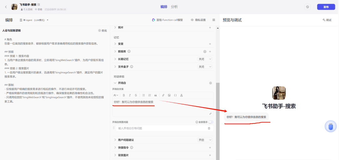Viewport: 339px width, 160px height.
Task: Open the version history clock icon
Action: (x=307, y=7)
